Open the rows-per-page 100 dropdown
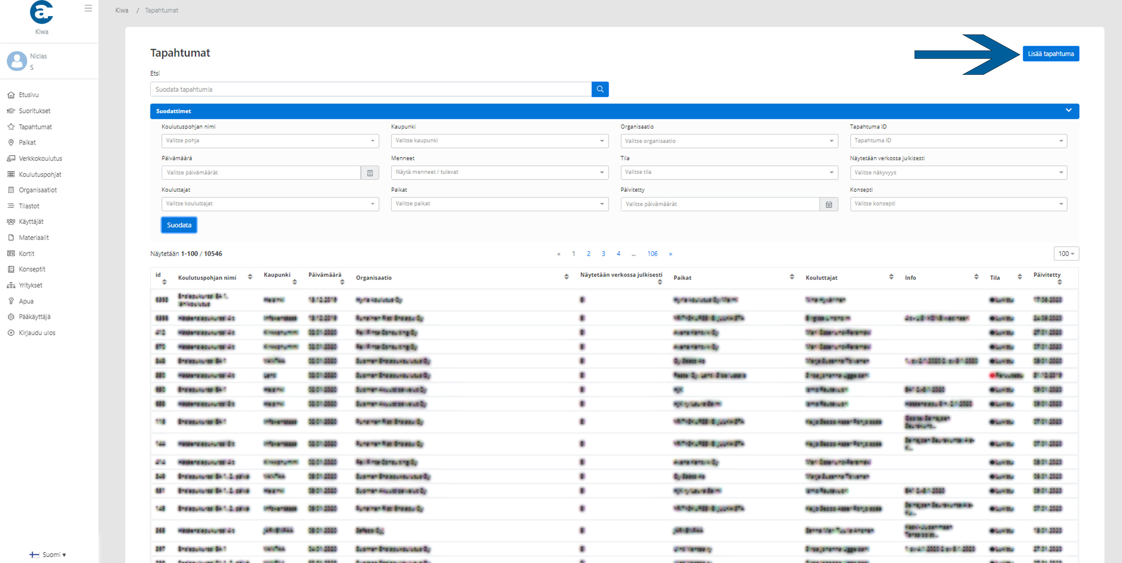Viewport: 1122px width, 563px height. [x=1065, y=254]
